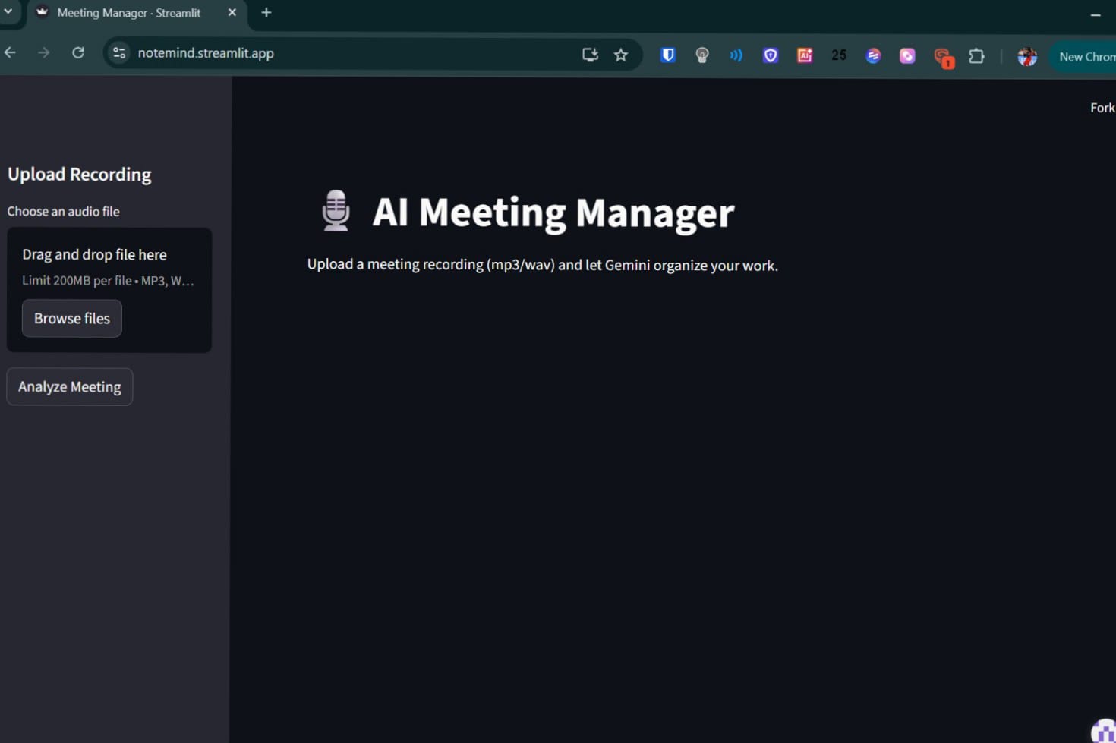Viewport: 1116px width, 743px height.
Task: Click the New Chrome available button
Action: click(1084, 57)
